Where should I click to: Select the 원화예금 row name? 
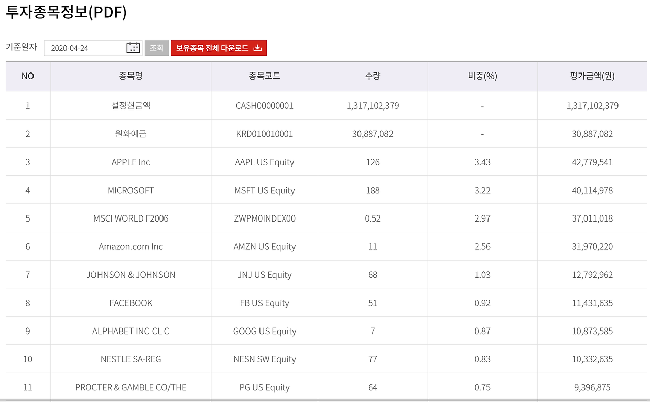pos(131,134)
